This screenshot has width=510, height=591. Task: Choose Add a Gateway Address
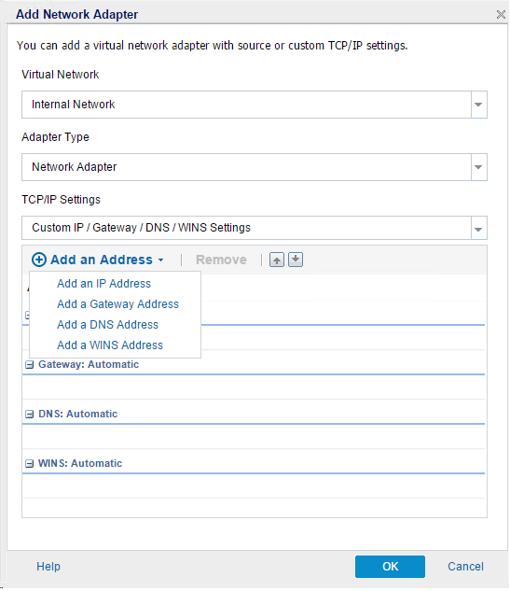point(117,304)
